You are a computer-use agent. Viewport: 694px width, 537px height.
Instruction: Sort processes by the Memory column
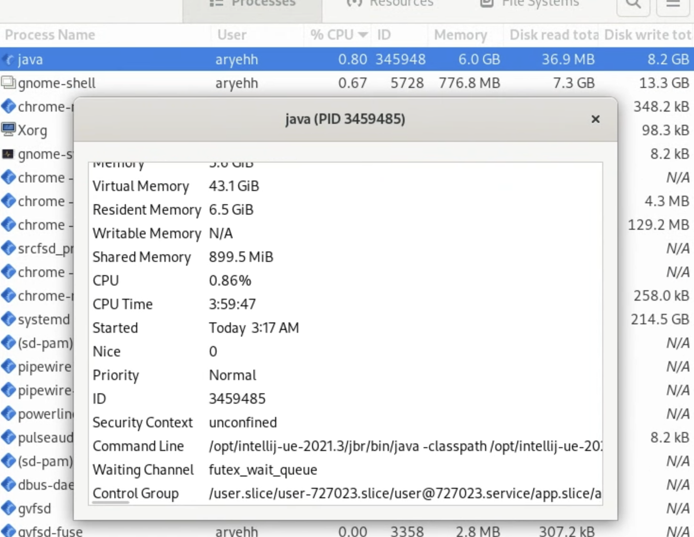(x=461, y=35)
